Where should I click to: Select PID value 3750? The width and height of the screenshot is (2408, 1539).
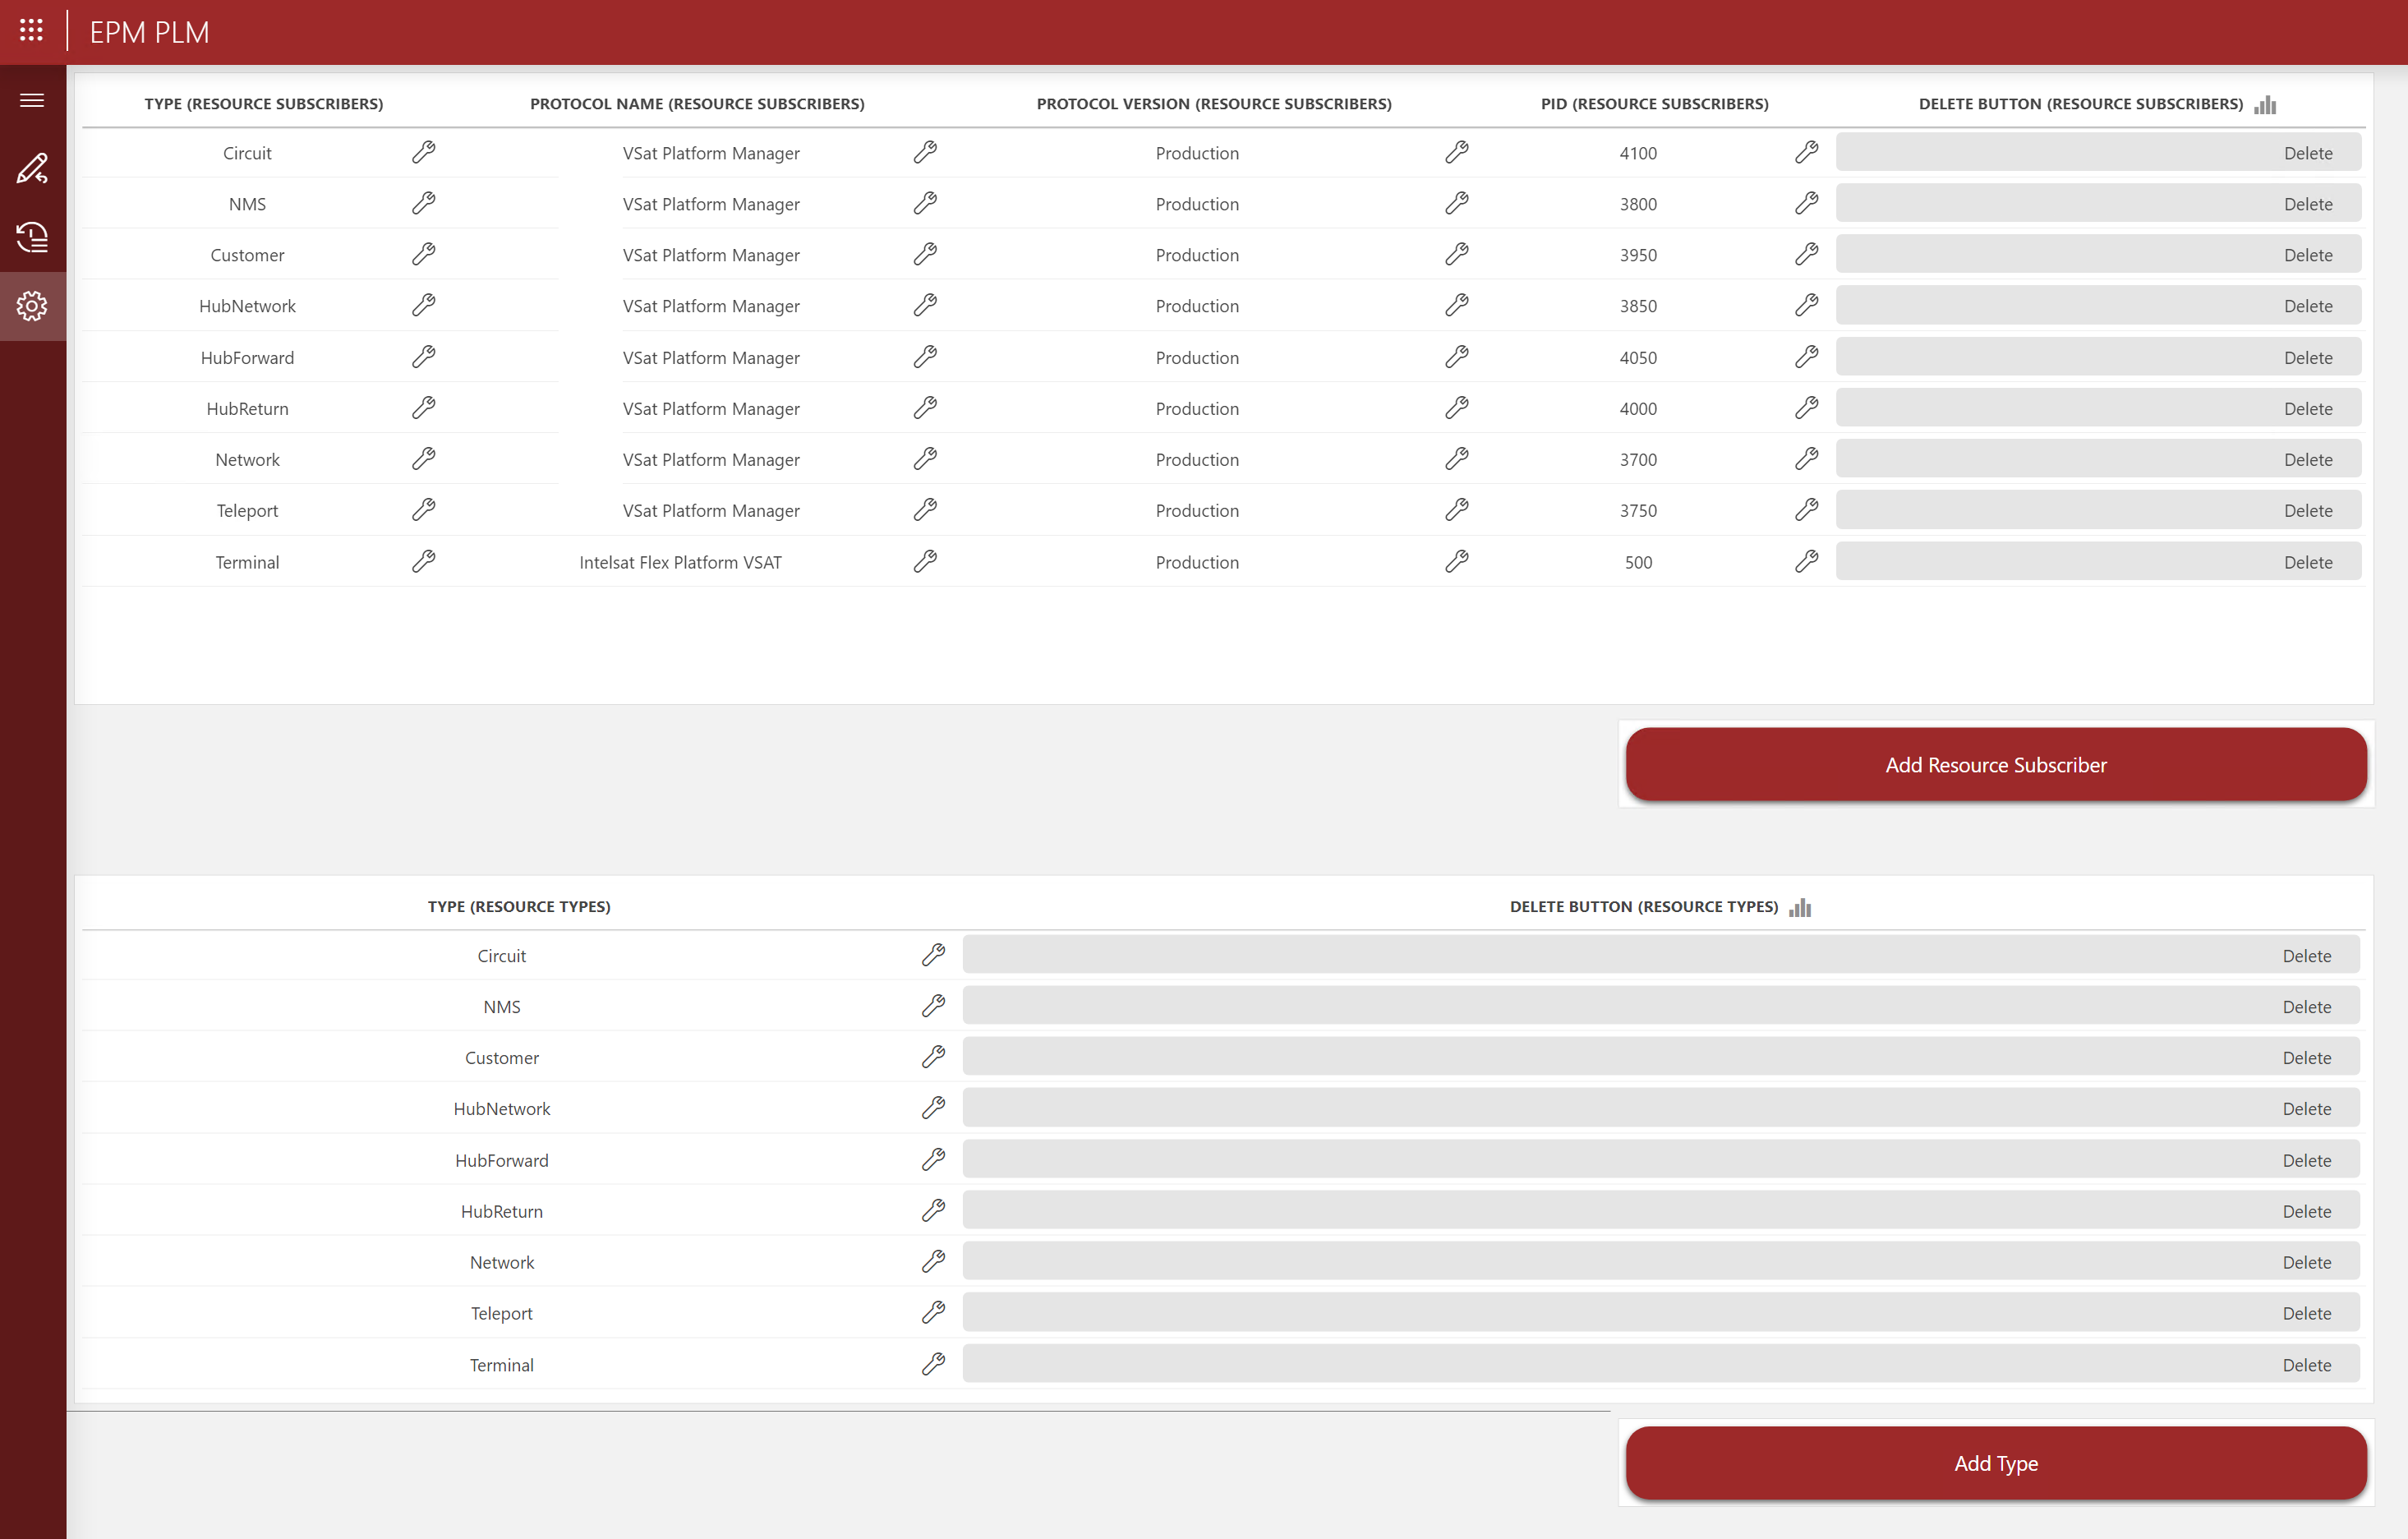(1638, 511)
